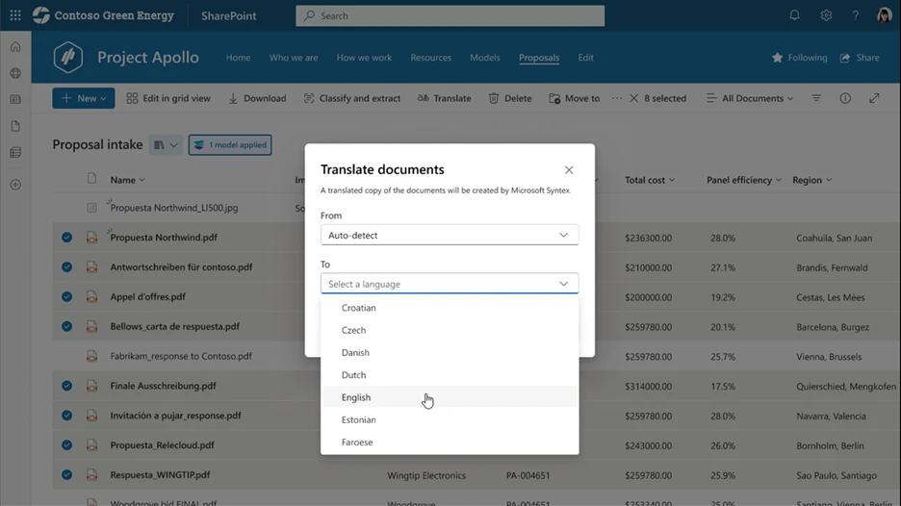Uncheck Propuesta Northwind.pdf
Image resolution: width=901 pixels, height=506 pixels.
pyautogui.click(x=66, y=238)
